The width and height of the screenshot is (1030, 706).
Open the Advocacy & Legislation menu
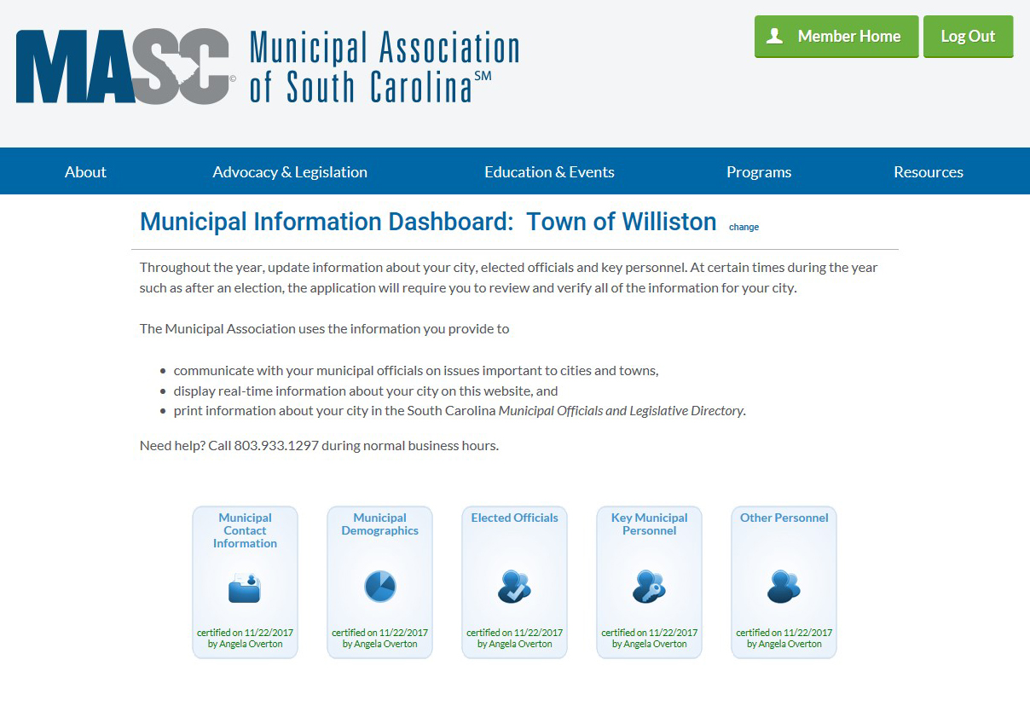pos(290,171)
